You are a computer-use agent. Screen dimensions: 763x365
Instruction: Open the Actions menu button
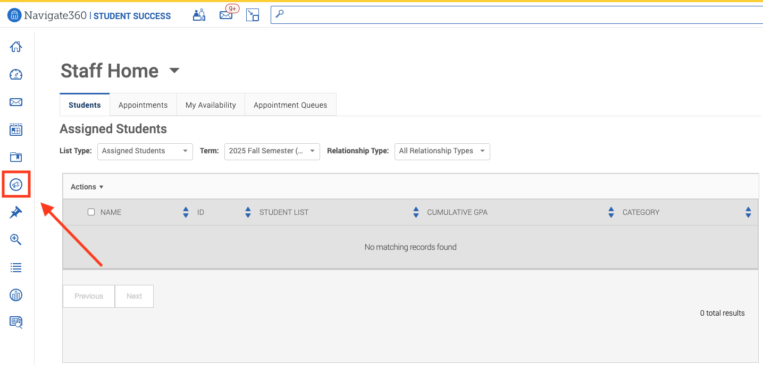87,187
